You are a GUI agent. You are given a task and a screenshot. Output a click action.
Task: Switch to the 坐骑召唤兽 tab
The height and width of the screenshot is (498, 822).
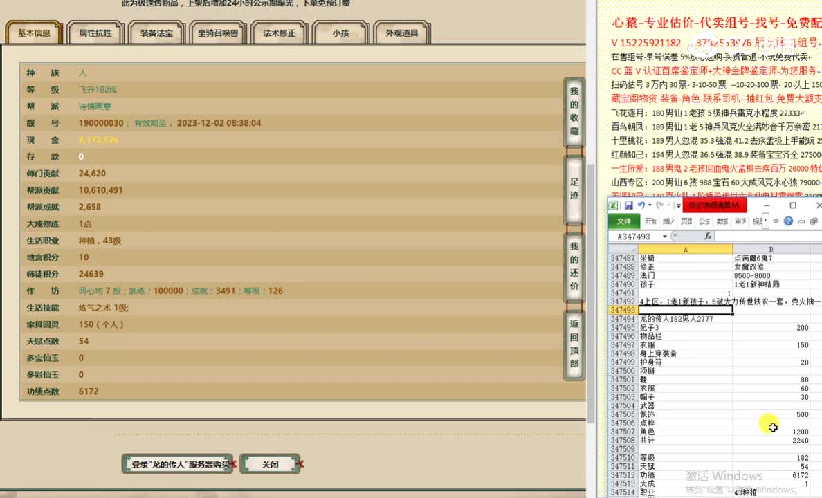218,32
